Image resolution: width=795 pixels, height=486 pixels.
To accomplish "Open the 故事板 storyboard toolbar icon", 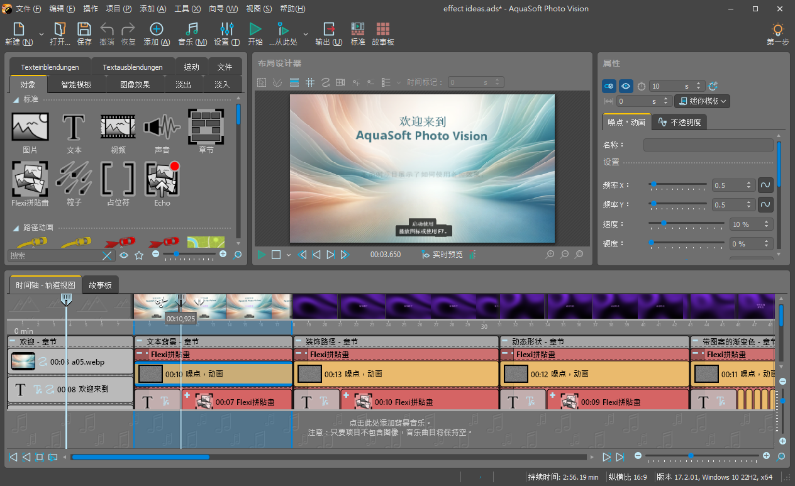I will coord(382,33).
